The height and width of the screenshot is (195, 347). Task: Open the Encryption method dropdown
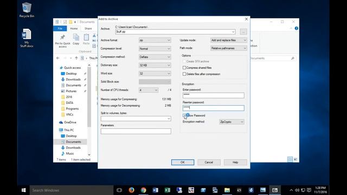click(x=232, y=122)
